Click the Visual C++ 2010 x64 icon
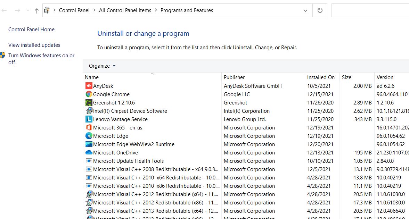This screenshot has height=219, width=409. (89, 177)
